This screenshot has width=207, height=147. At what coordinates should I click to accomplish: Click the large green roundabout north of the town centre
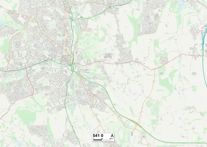72,20
